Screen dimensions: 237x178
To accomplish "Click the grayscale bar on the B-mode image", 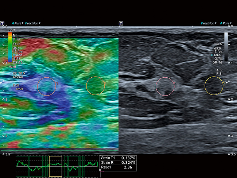I will click(x=226, y=47).
